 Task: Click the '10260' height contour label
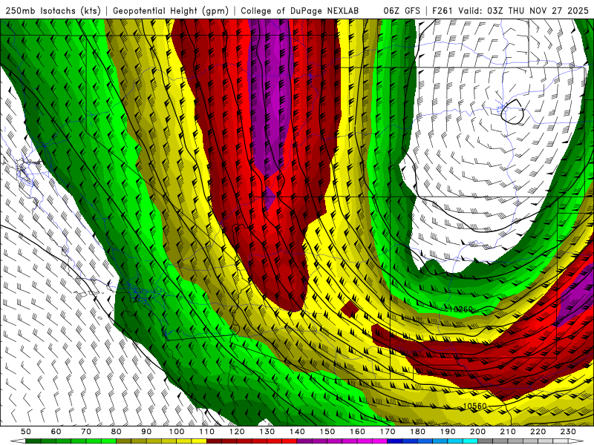(x=461, y=309)
